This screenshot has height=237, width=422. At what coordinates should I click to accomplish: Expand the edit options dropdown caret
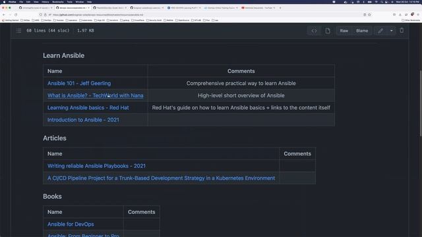tap(391, 31)
